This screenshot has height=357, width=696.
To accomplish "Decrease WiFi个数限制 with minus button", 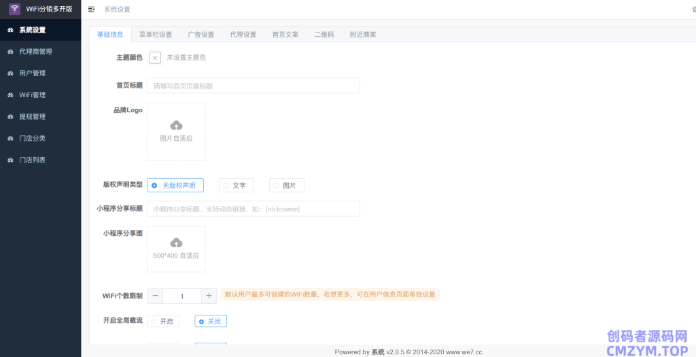I will coord(155,296).
